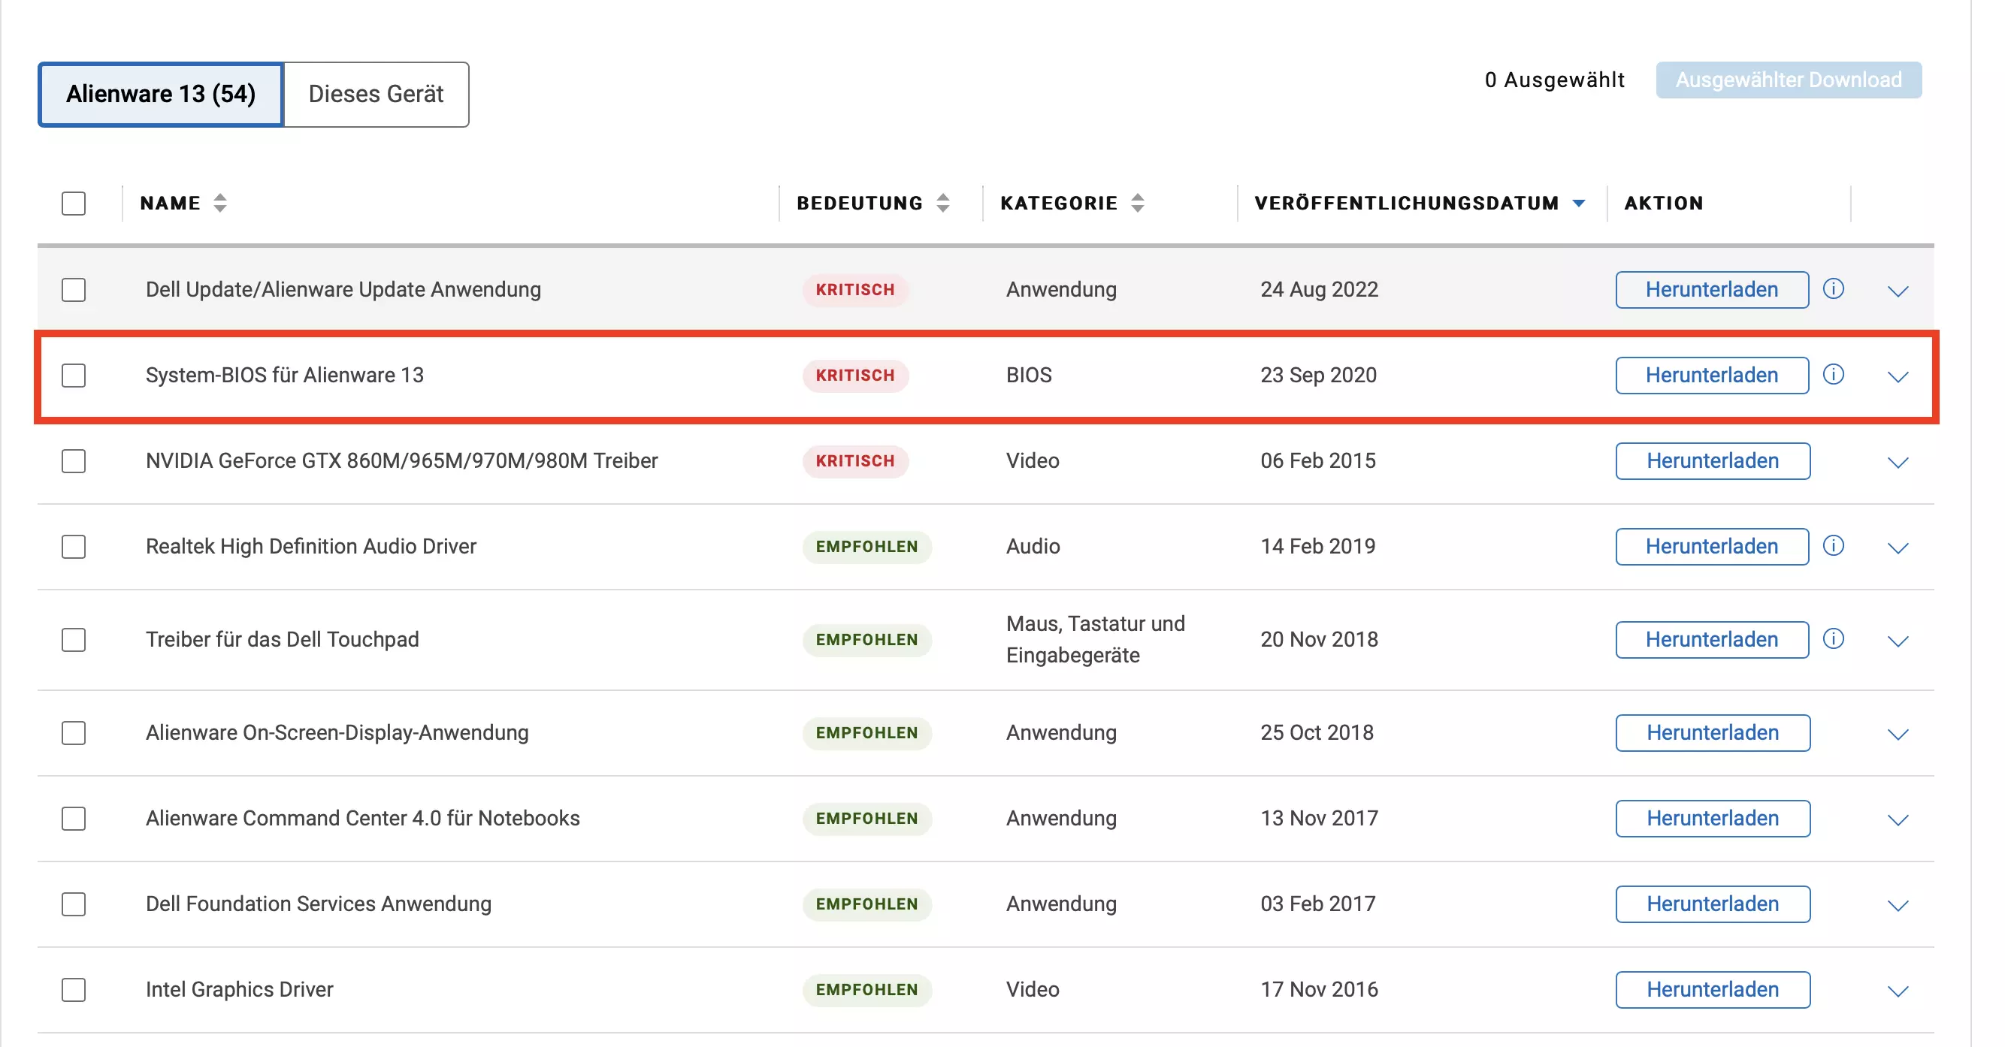Open info icon for Dell Update/Alienware Update Anwendung
Viewport: 2005px width, 1047px height.
[1834, 289]
